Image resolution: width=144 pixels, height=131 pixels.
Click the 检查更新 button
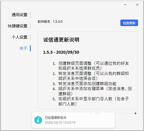[x=129, y=23]
